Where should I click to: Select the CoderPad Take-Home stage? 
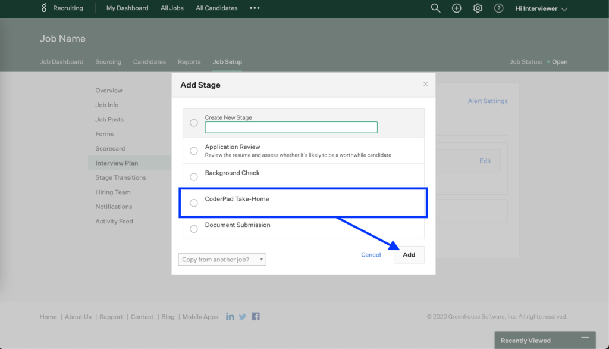pyautogui.click(x=193, y=202)
